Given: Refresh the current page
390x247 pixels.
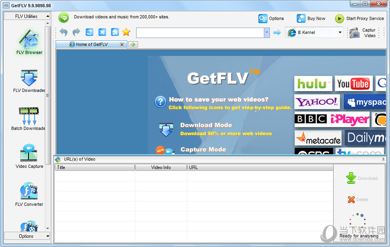Looking at the screenshot, I should tap(89, 32).
